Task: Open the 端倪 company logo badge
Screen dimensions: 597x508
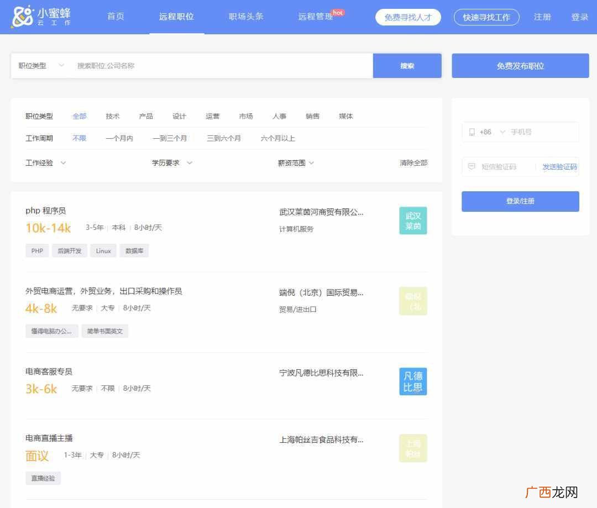Action: (x=413, y=301)
